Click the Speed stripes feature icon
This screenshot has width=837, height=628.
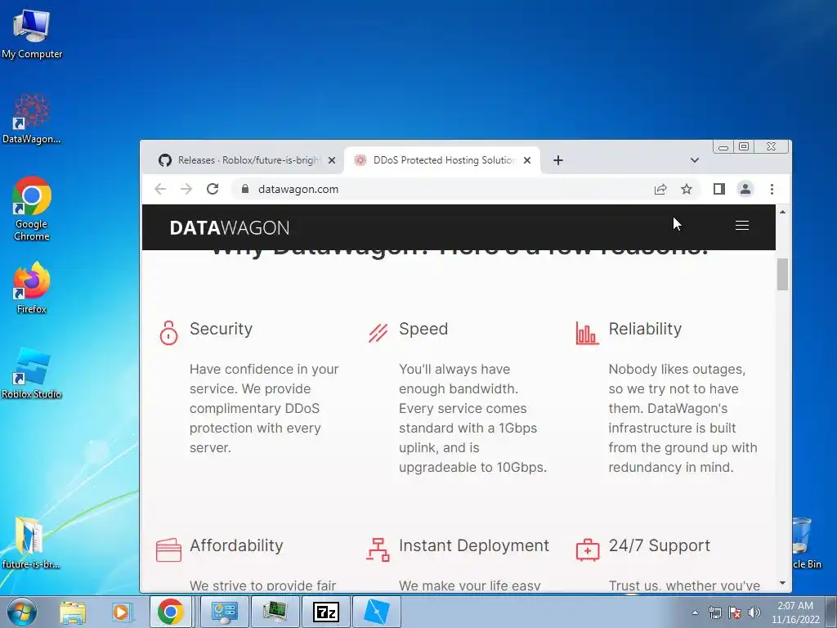378,333
